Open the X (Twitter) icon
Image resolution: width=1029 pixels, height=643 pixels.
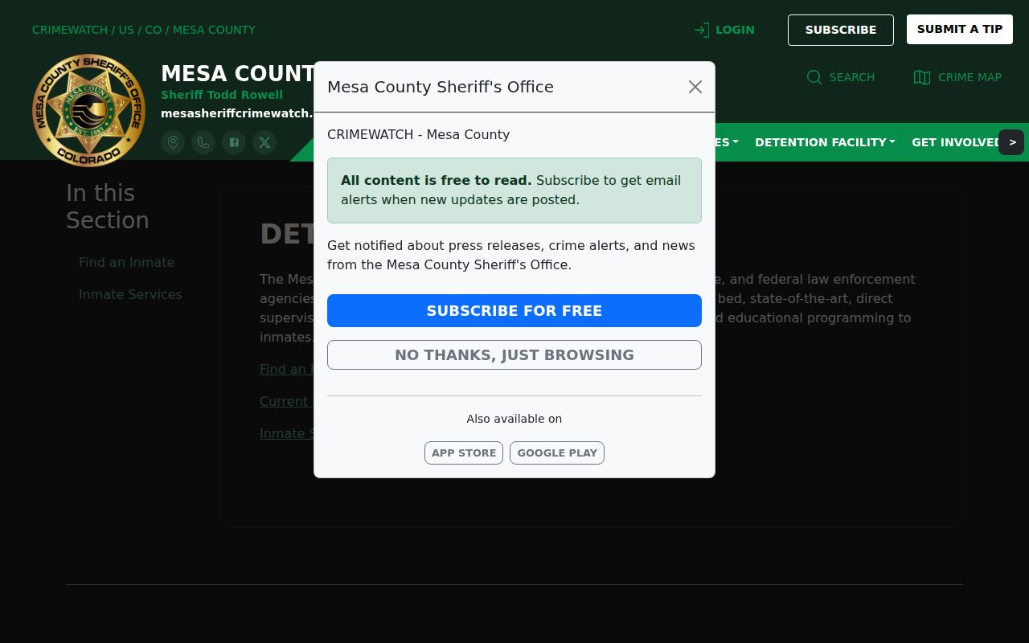tap(264, 142)
